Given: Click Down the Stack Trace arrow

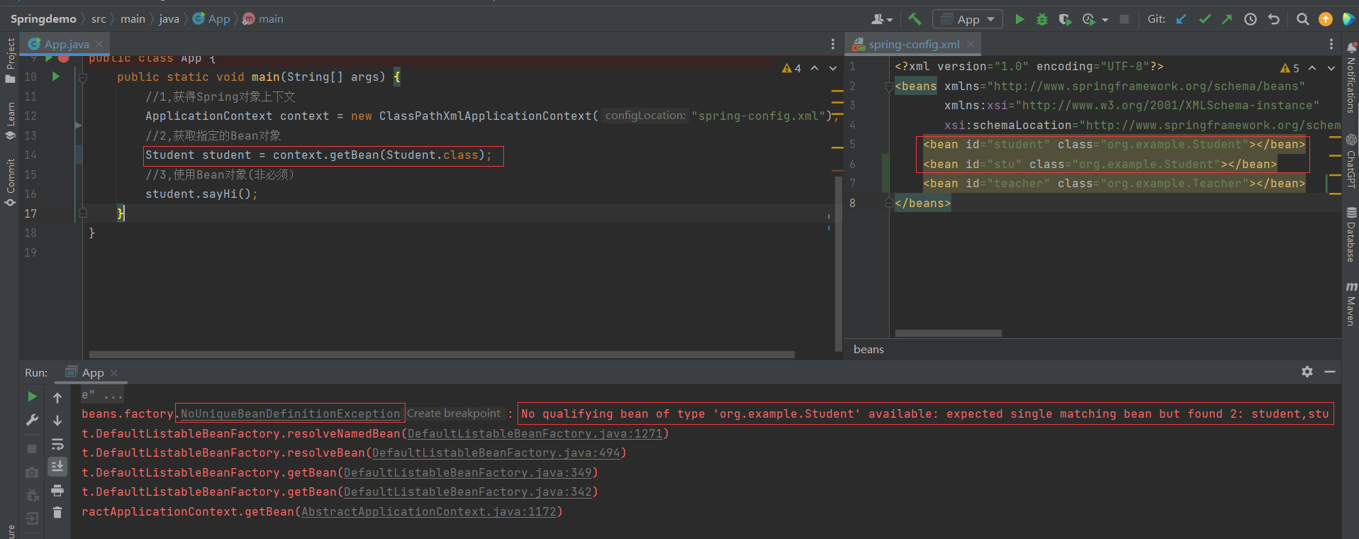Looking at the screenshot, I should pos(57,421).
